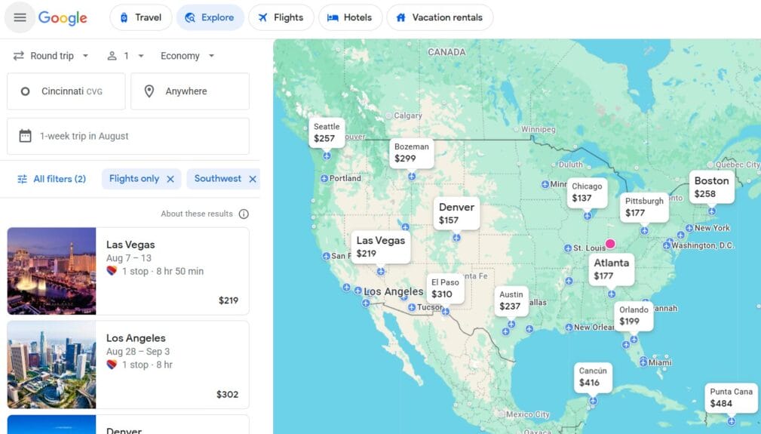Click the About these results link
Screen dimensions: 761x434
click(x=197, y=214)
